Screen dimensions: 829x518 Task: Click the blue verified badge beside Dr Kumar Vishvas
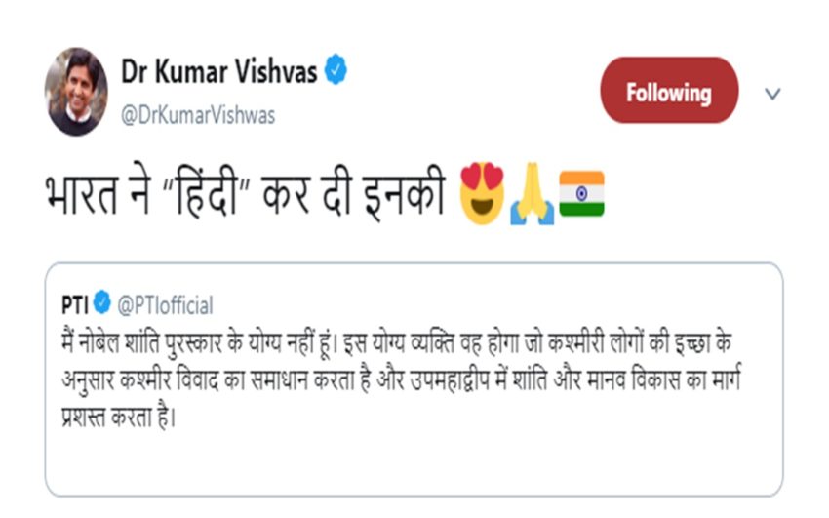coord(336,72)
